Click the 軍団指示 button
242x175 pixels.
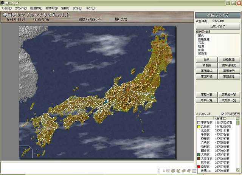[229, 71]
